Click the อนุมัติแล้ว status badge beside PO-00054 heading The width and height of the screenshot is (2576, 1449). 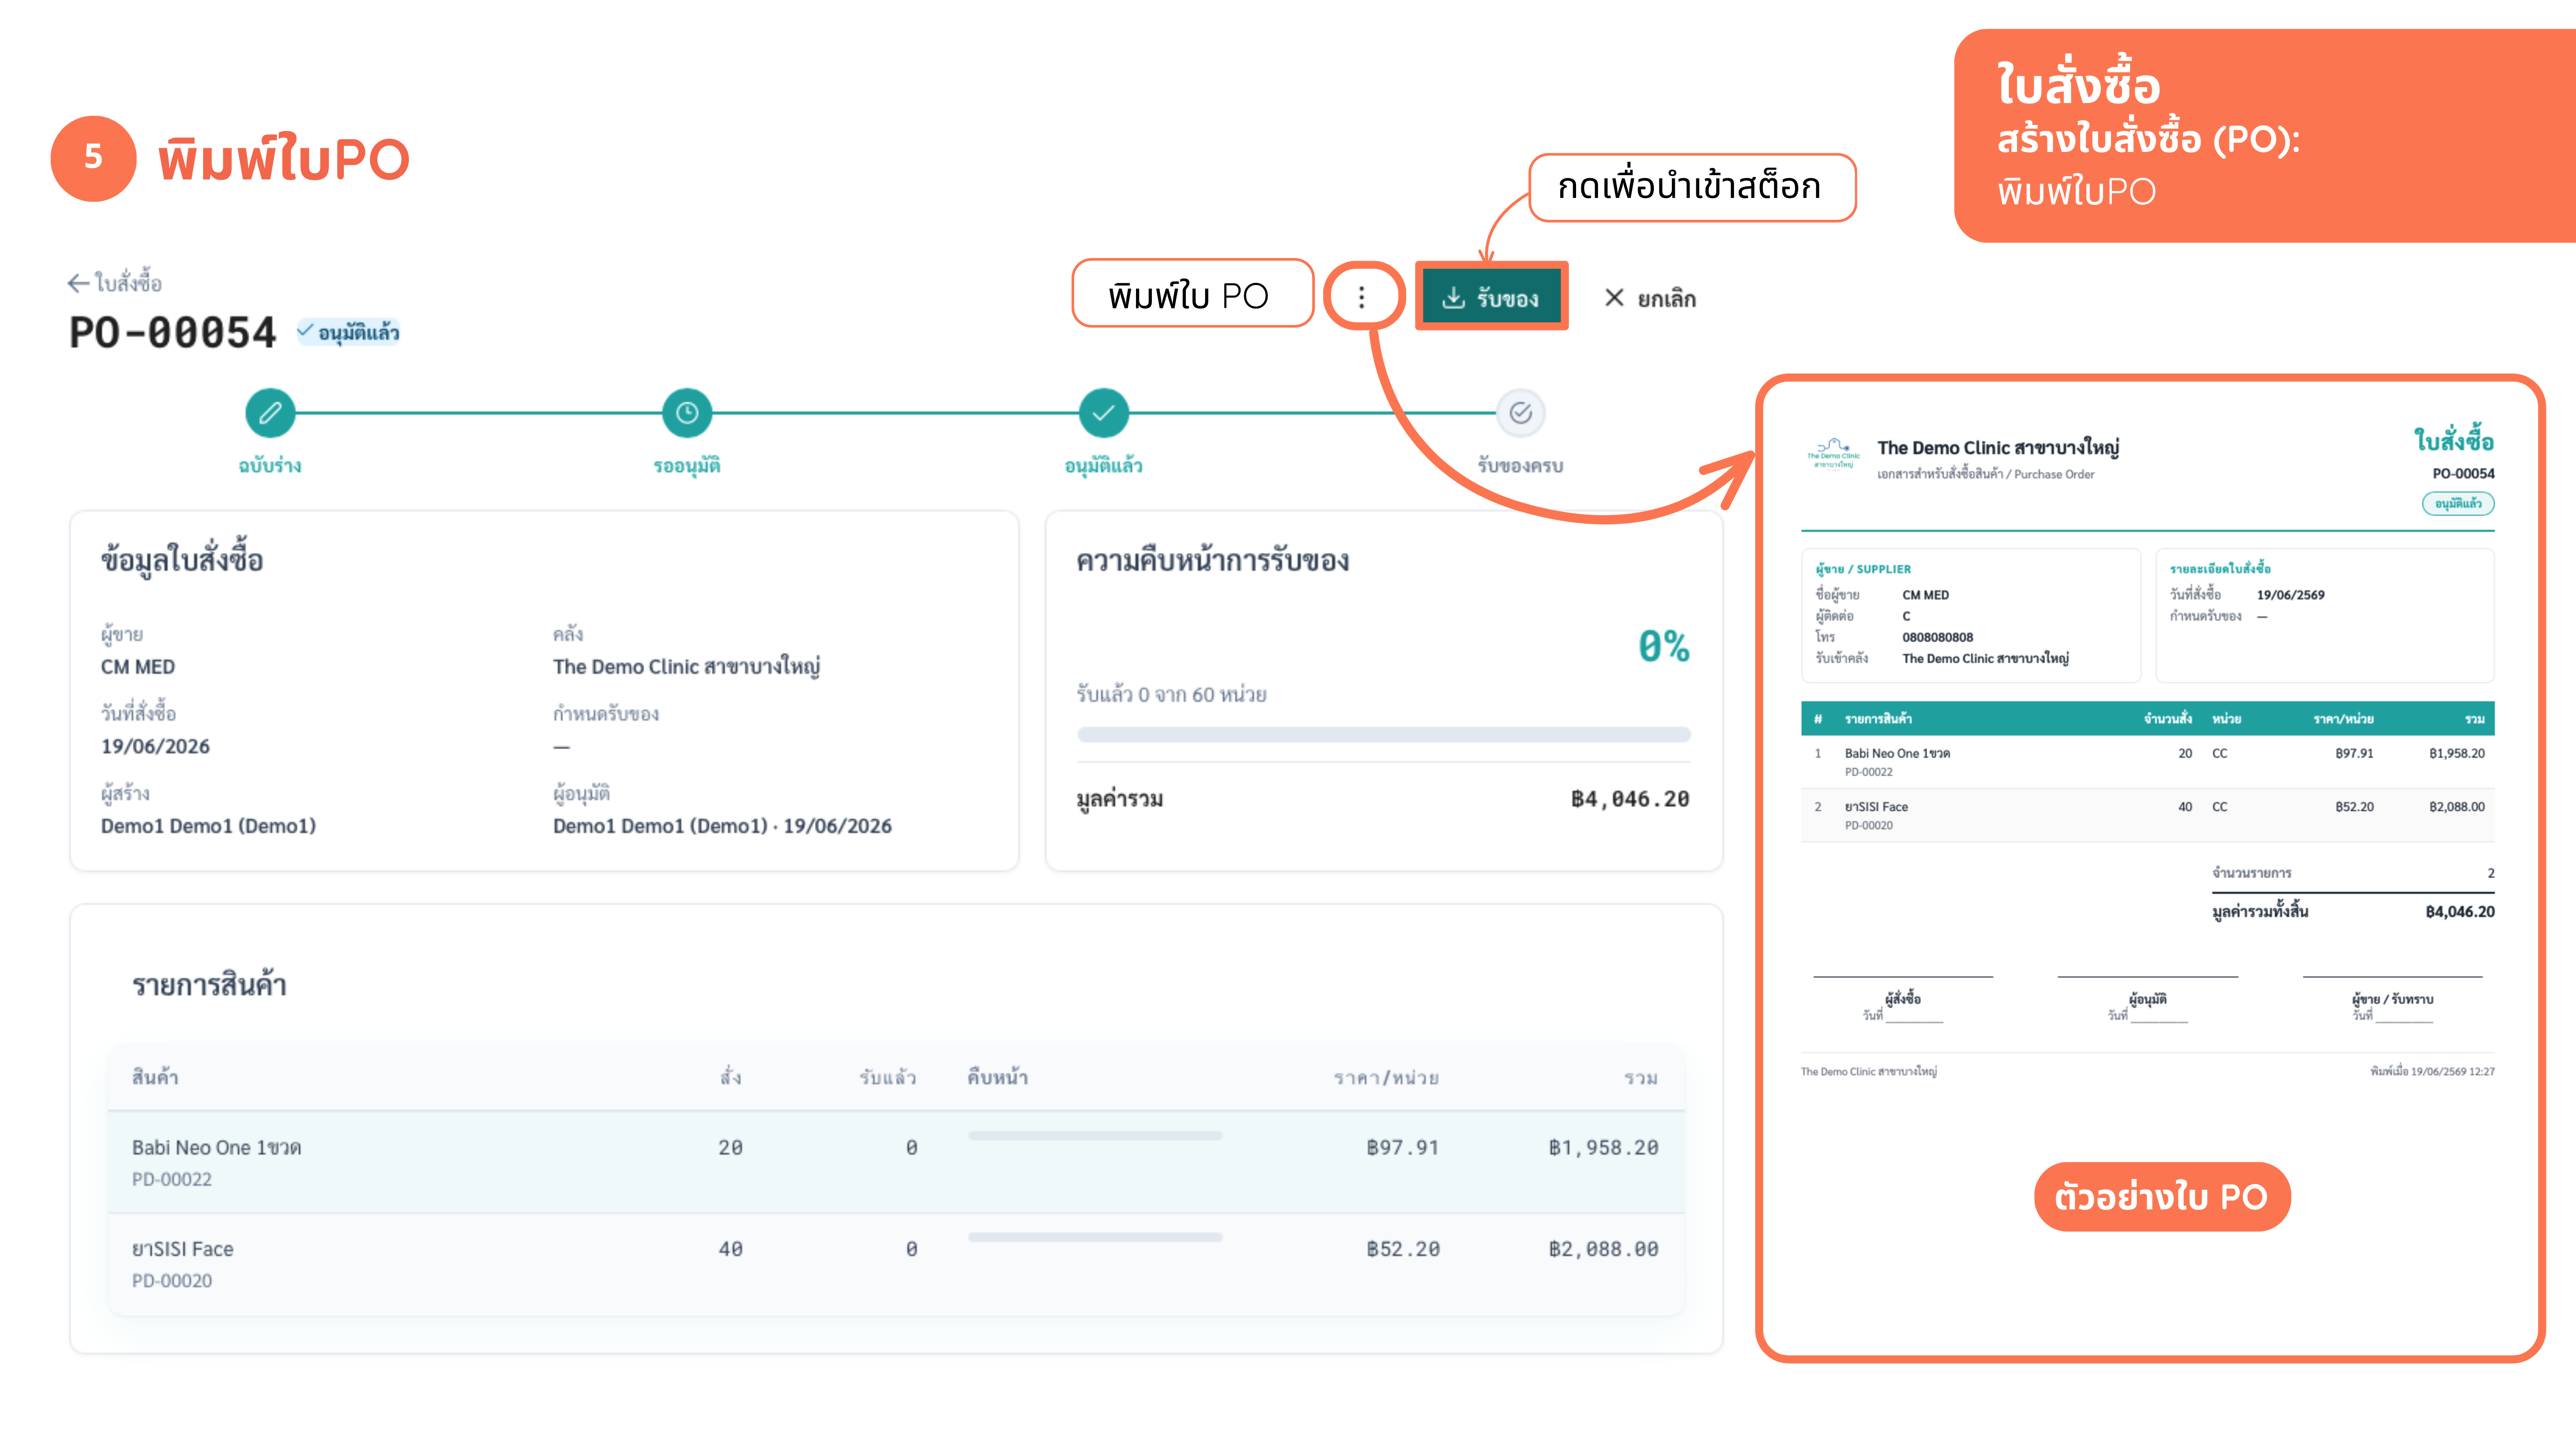[x=348, y=332]
